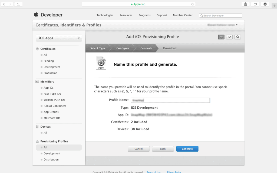
Task: Open iCloud Containers
Action: (x=55, y=106)
